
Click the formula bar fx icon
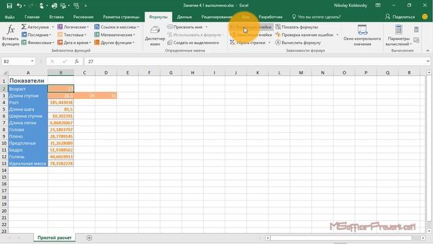pos(76,62)
